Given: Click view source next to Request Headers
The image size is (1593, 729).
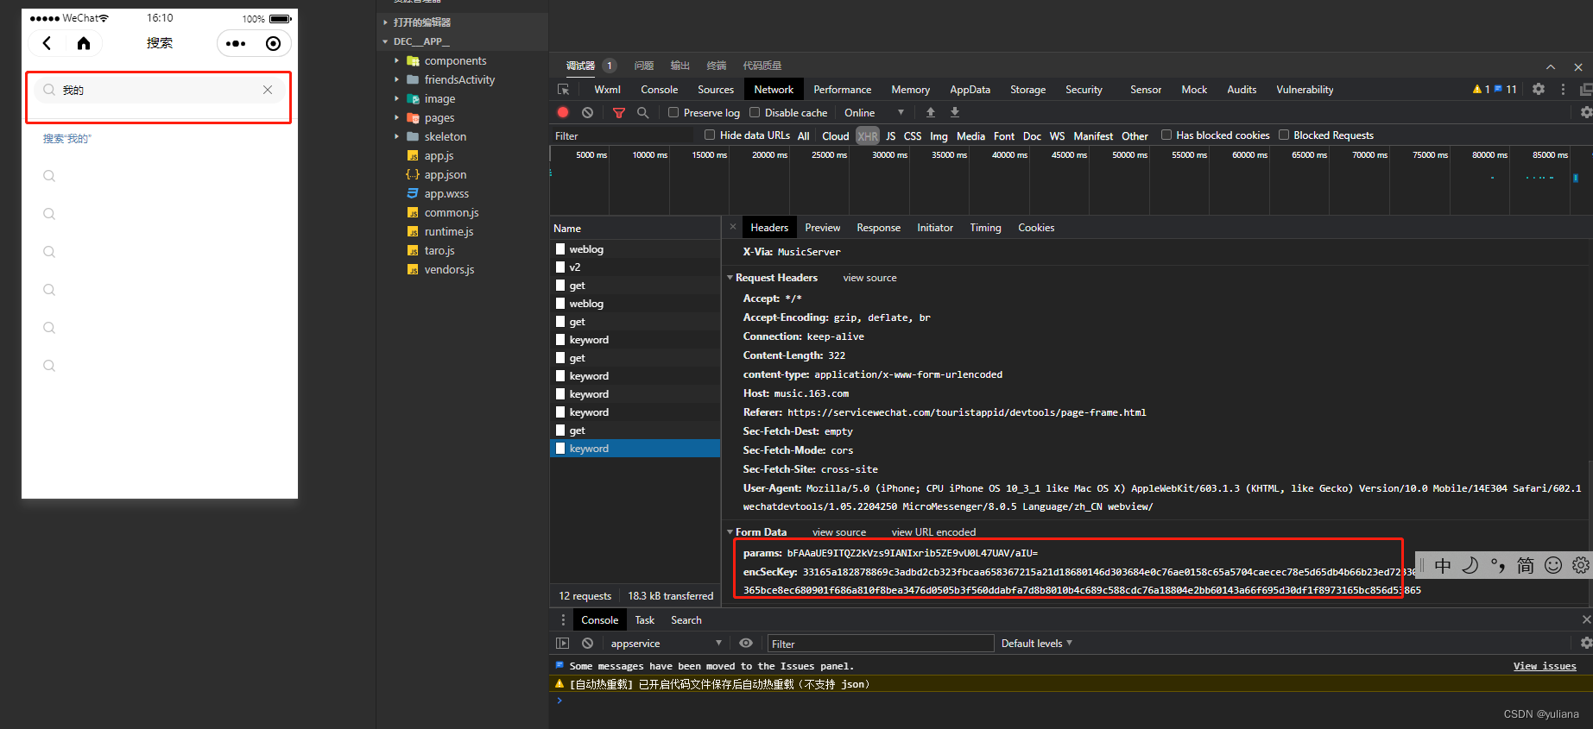Looking at the screenshot, I should point(869,278).
